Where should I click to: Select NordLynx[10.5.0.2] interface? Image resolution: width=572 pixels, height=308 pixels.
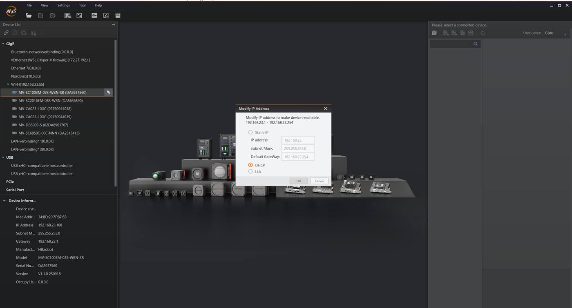click(26, 76)
